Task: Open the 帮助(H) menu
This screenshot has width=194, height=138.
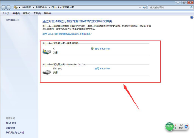Action: coord(48,13)
